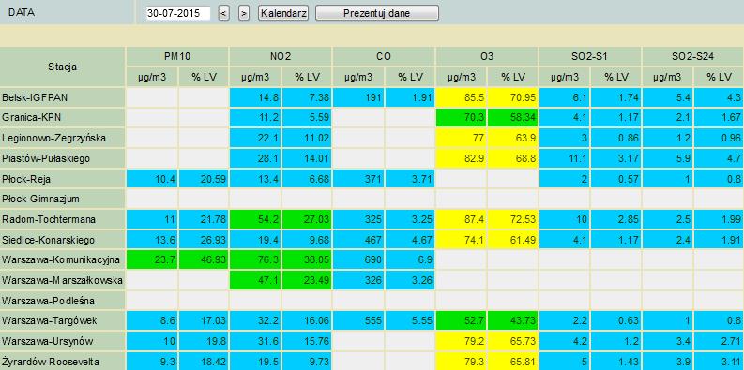Click the next day '>' button
Screen dimensions: 744x370
[243, 13]
